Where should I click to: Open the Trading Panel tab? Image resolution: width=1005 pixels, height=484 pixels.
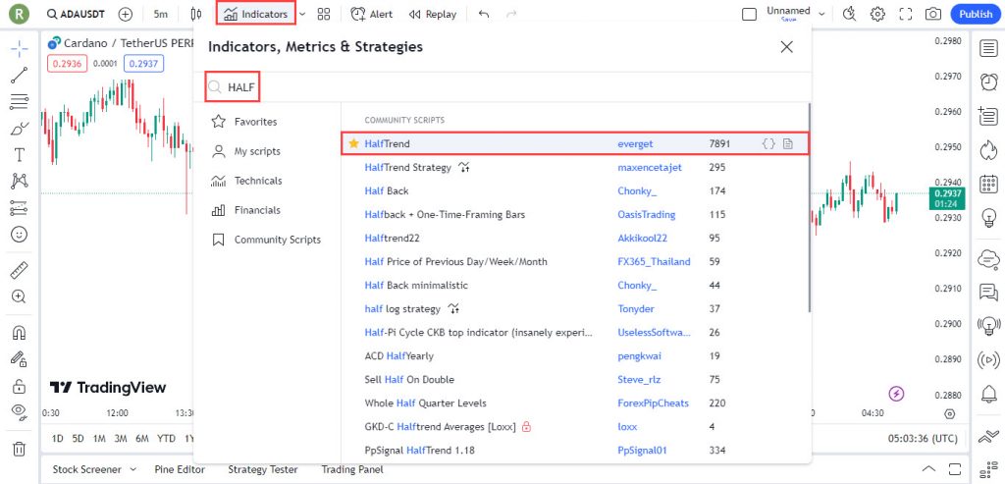pyautogui.click(x=352, y=469)
